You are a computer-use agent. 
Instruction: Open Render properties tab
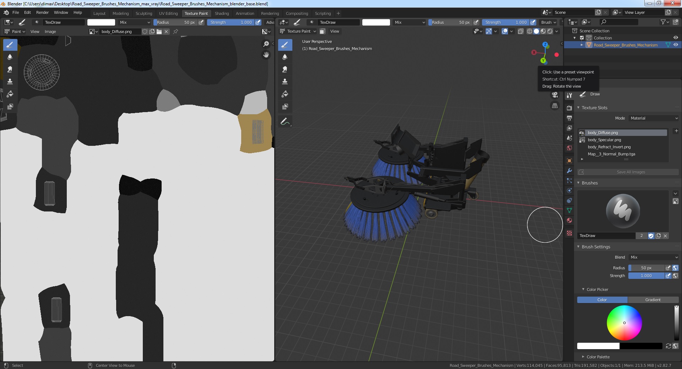click(x=569, y=108)
